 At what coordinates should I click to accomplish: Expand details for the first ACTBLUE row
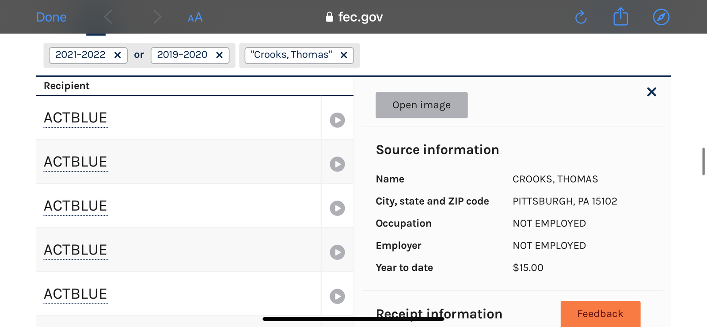337,120
